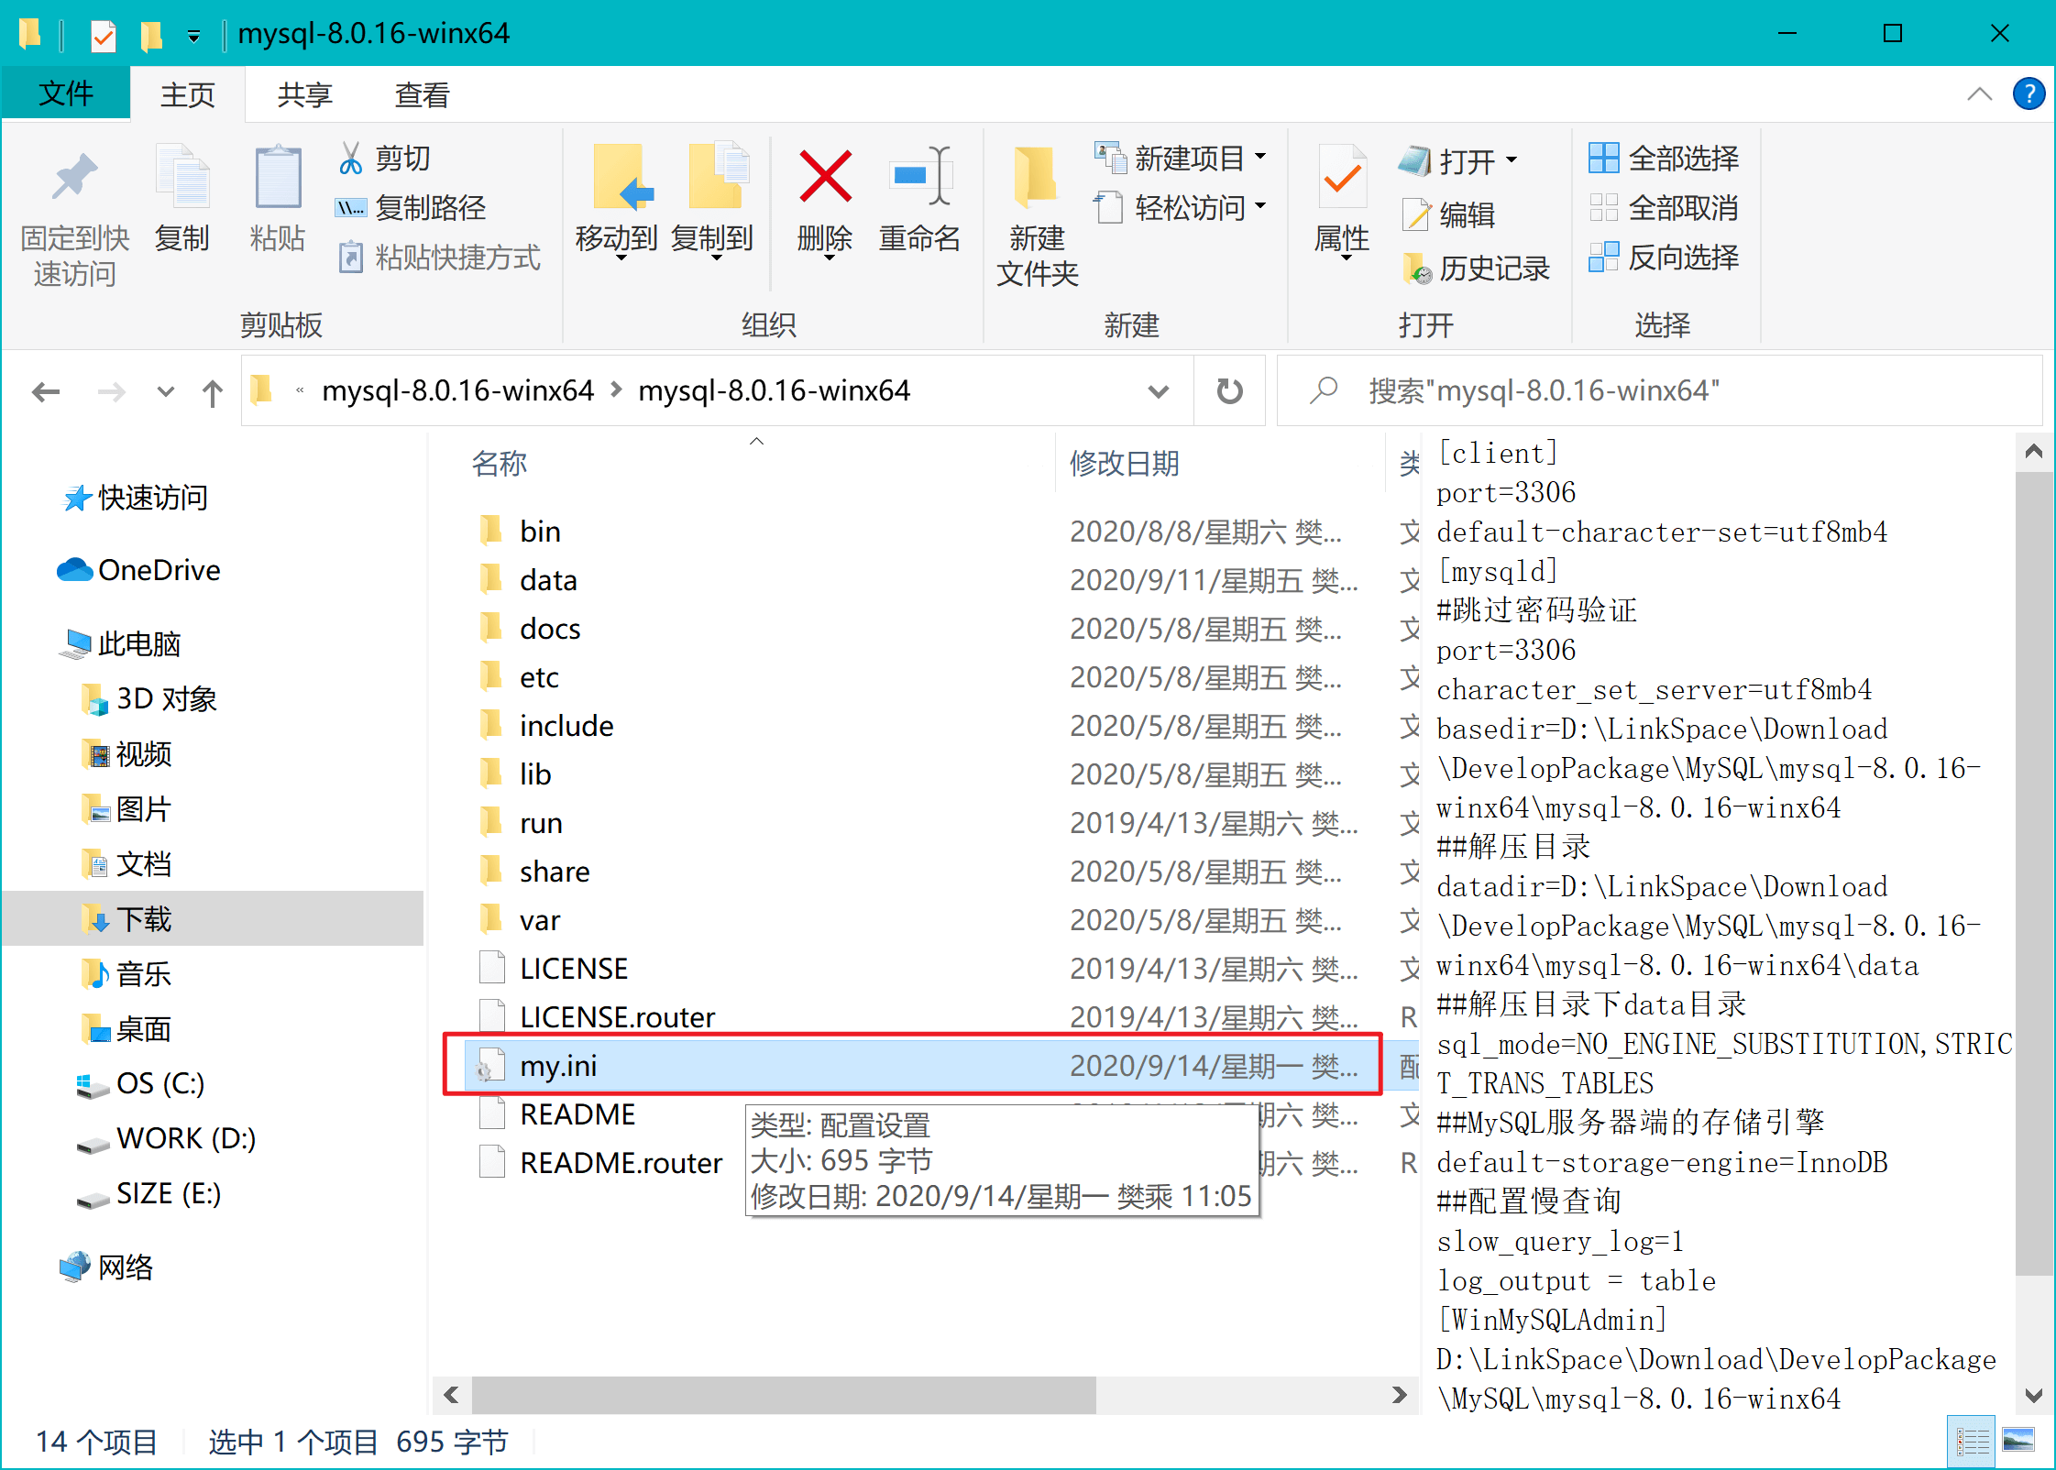Screen dimensions: 2056x1470
Task: Click the Rename icon in ribbon
Action: click(919, 178)
